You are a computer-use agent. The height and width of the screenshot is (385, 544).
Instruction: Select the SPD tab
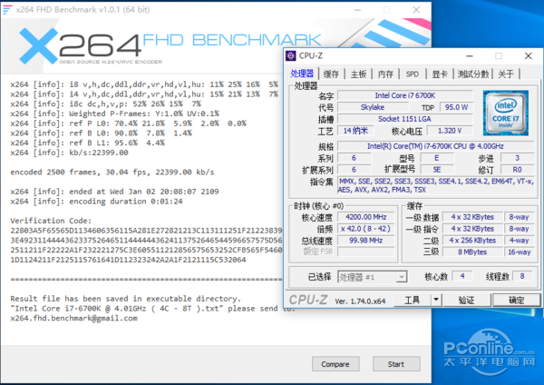click(x=413, y=74)
